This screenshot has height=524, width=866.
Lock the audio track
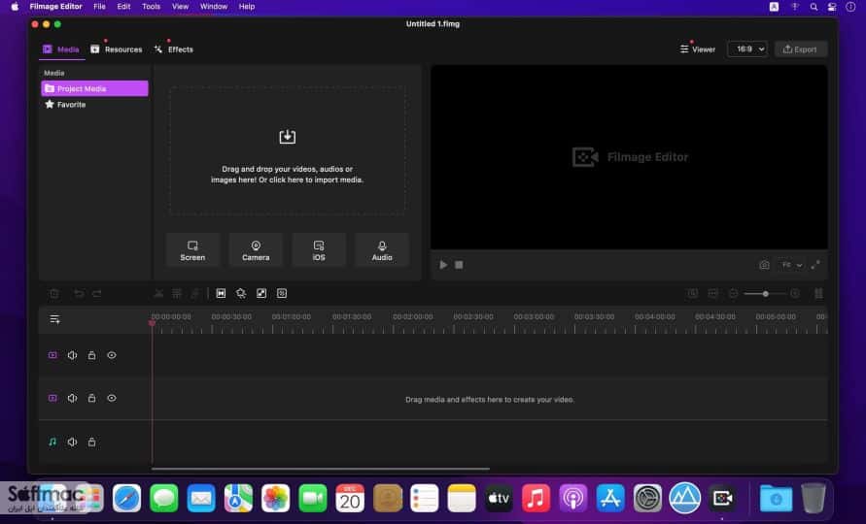click(91, 442)
